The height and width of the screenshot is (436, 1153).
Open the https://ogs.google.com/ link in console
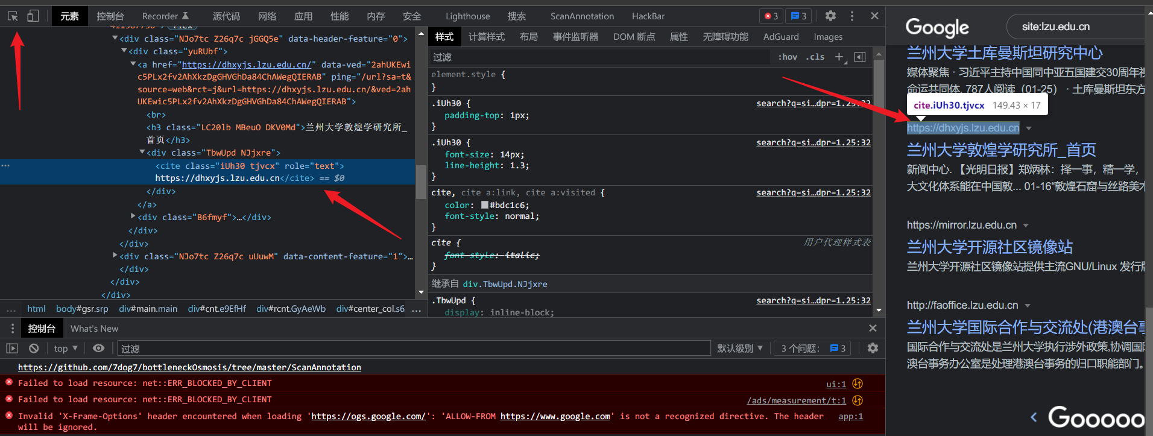pos(368,416)
